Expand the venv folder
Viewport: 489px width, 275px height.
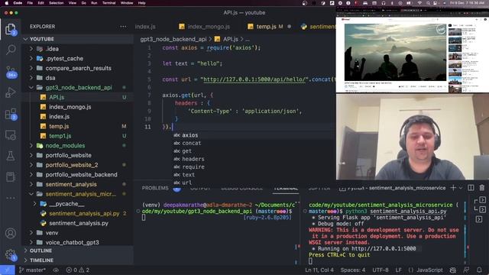31,232
